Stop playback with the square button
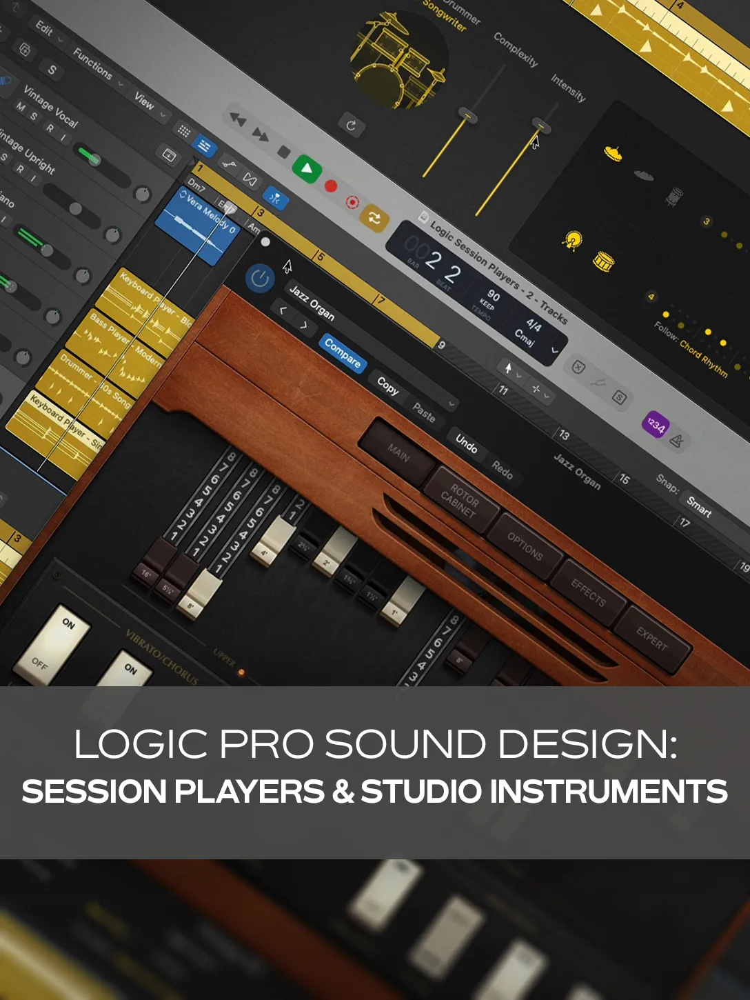Screen dimensions: 750x1000 pos(283,151)
